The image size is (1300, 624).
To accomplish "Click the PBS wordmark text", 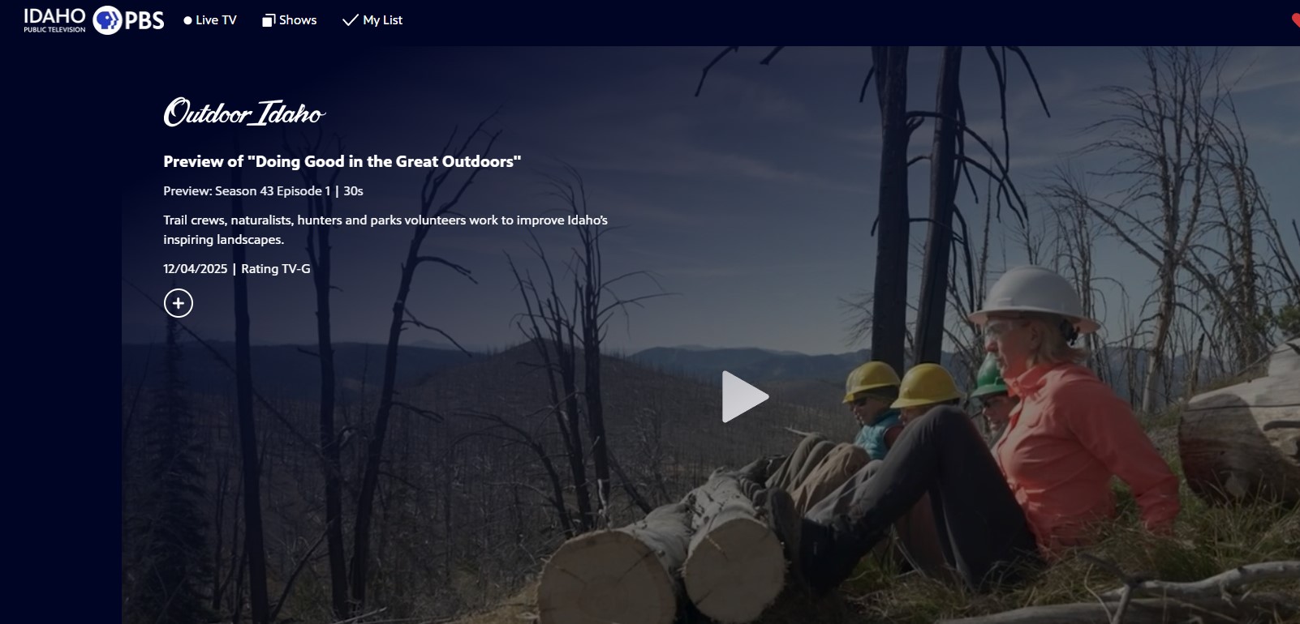I will pos(144,20).
